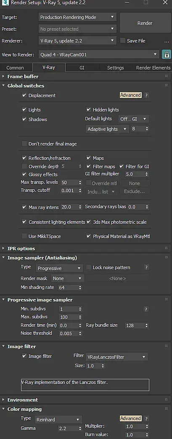Click the question mark in Progressive image sampler
This screenshot has height=439, width=172.
pyautogui.click(x=146, y=309)
